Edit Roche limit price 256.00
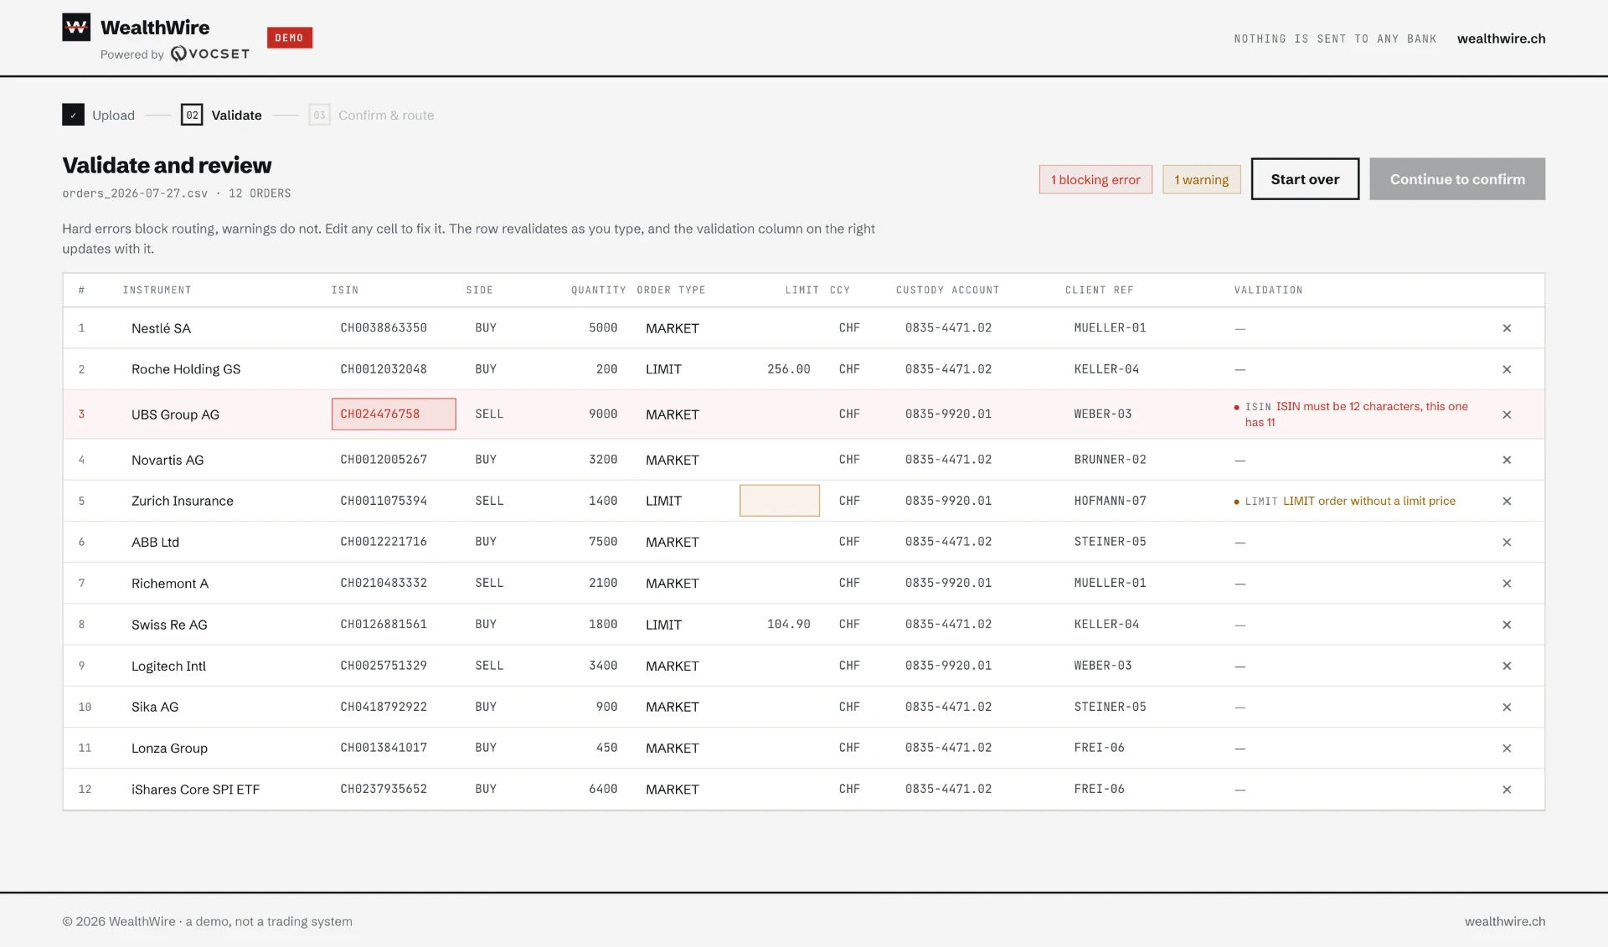Image resolution: width=1608 pixels, height=947 pixels. (x=780, y=369)
